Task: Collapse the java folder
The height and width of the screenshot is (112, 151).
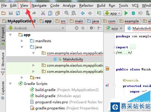Action: 22,47
